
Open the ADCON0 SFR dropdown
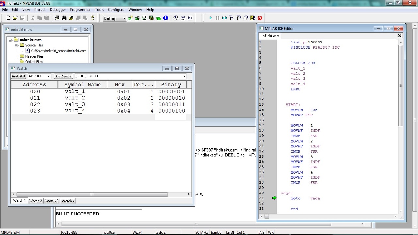[49, 76]
